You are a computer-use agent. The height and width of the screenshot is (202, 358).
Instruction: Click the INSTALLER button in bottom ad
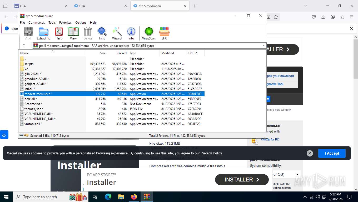242,180
